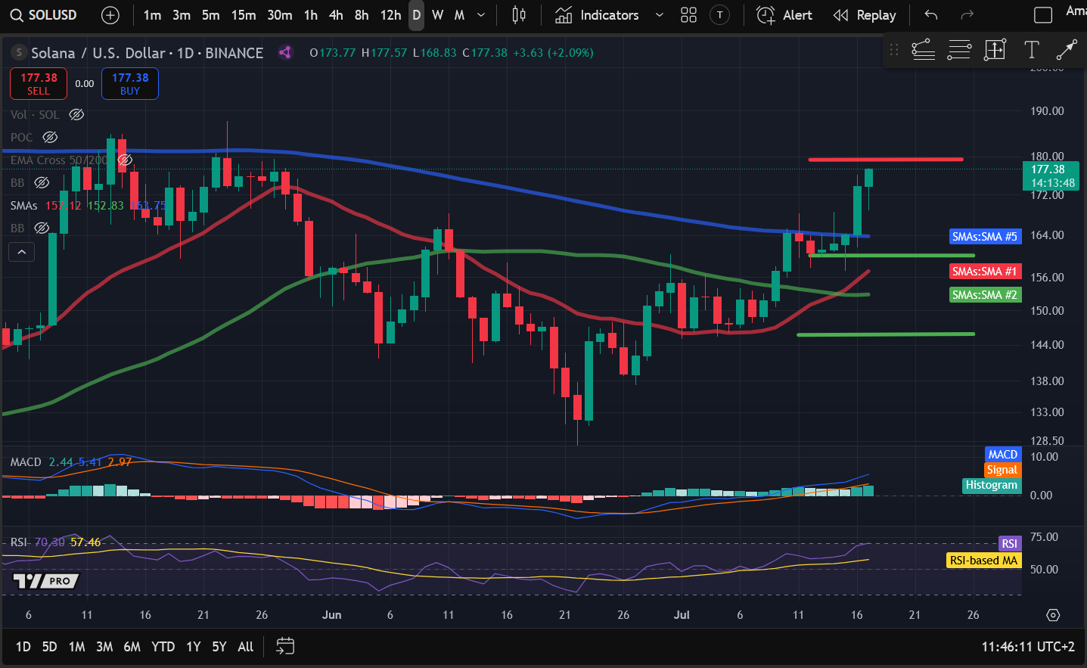Viewport: 1087px width, 668px height.
Task: Click the redo arrow
Action: [967, 15]
